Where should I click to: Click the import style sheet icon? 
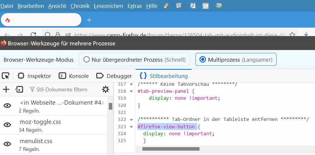(19, 89)
